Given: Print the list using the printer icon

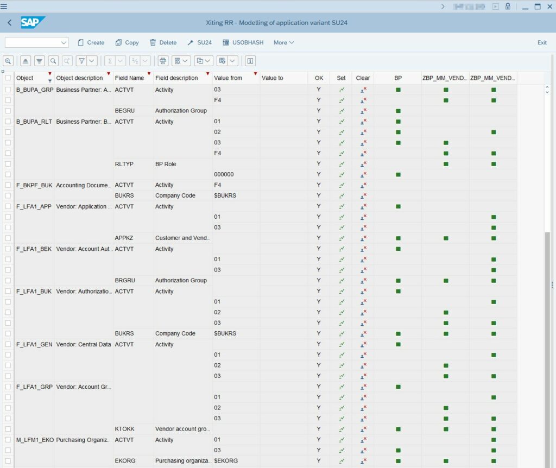Looking at the screenshot, I should click(163, 61).
